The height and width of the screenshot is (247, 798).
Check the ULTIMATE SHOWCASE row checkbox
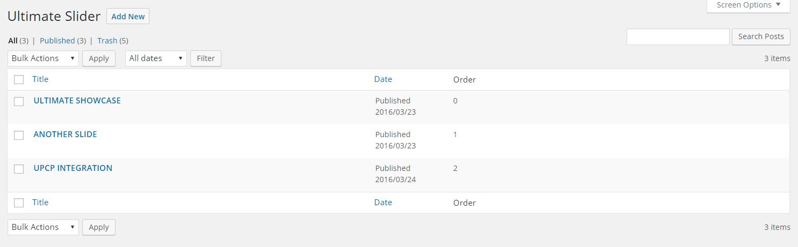19,101
